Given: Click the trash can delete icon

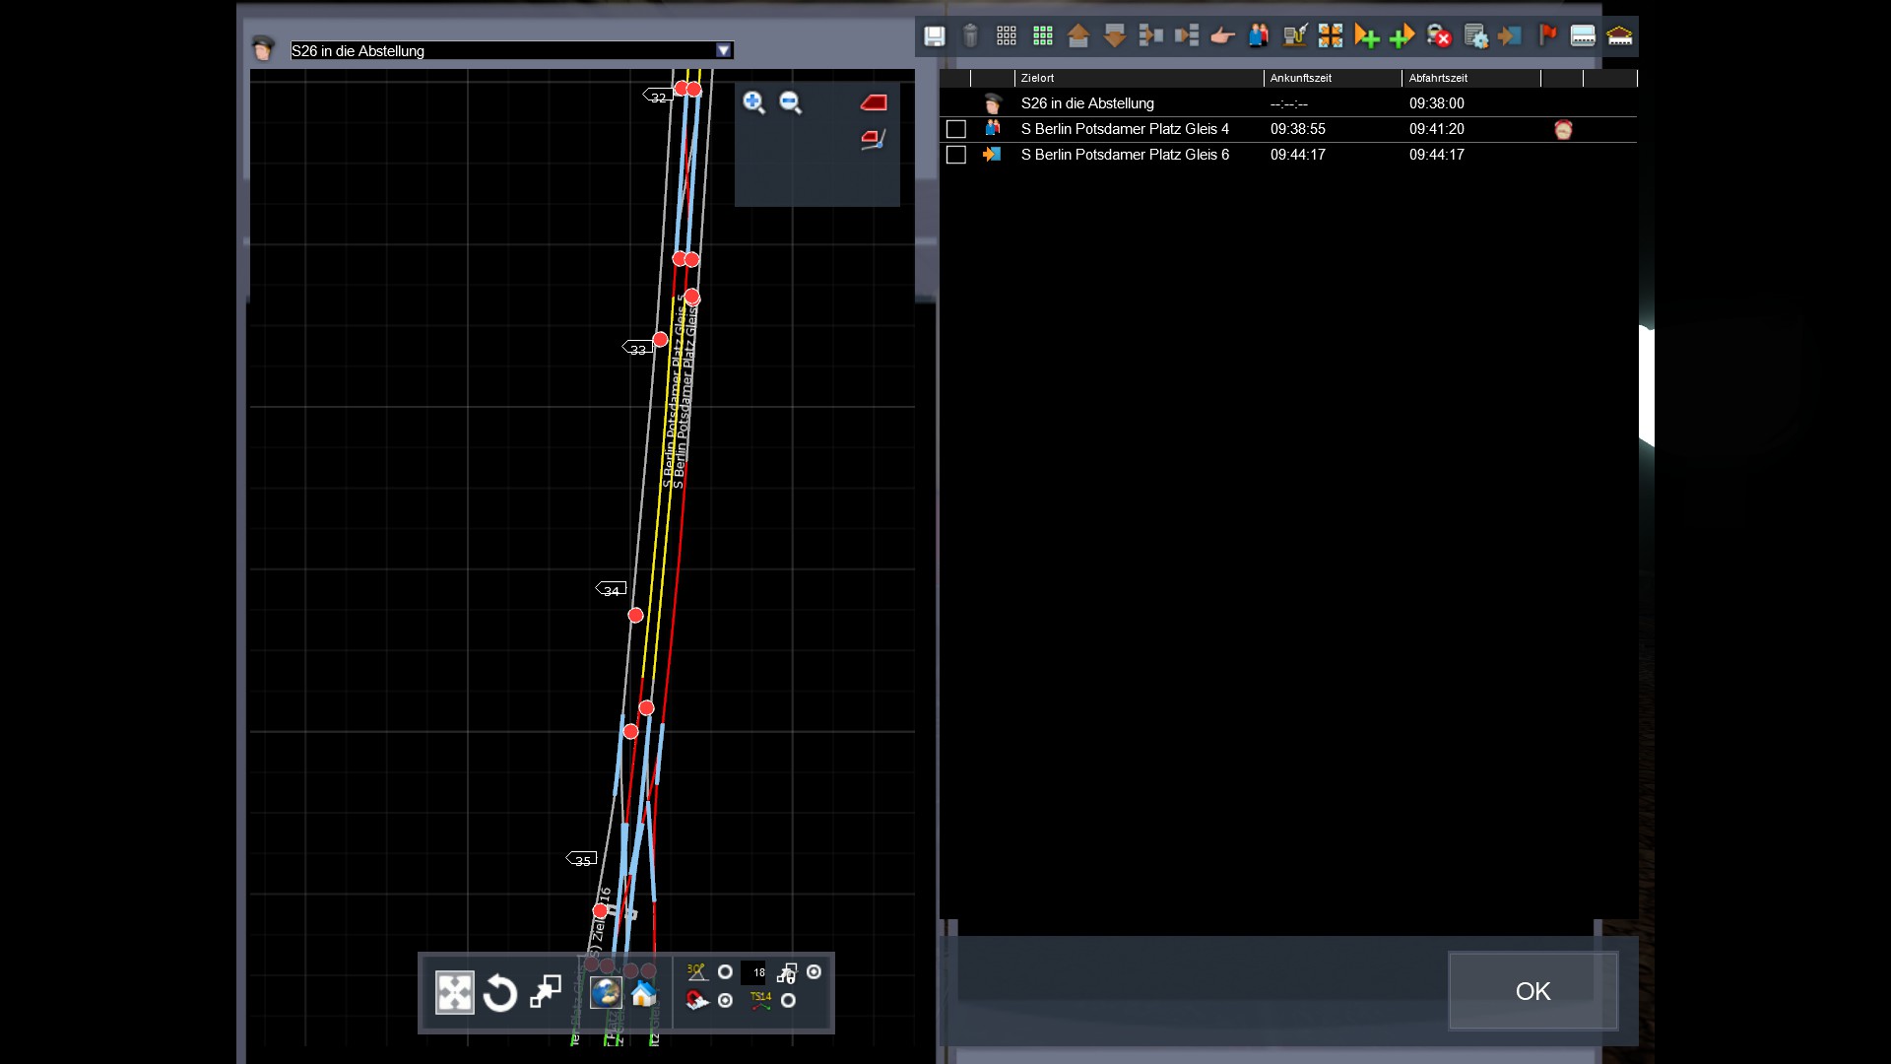Looking at the screenshot, I should 970,36.
